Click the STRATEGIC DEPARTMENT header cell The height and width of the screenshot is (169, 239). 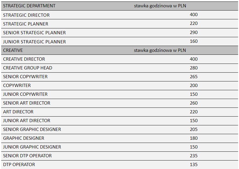click(29, 6)
